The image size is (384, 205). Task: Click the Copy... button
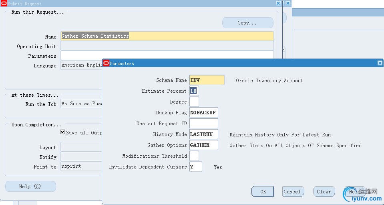pyautogui.click(x=247, y=23)
